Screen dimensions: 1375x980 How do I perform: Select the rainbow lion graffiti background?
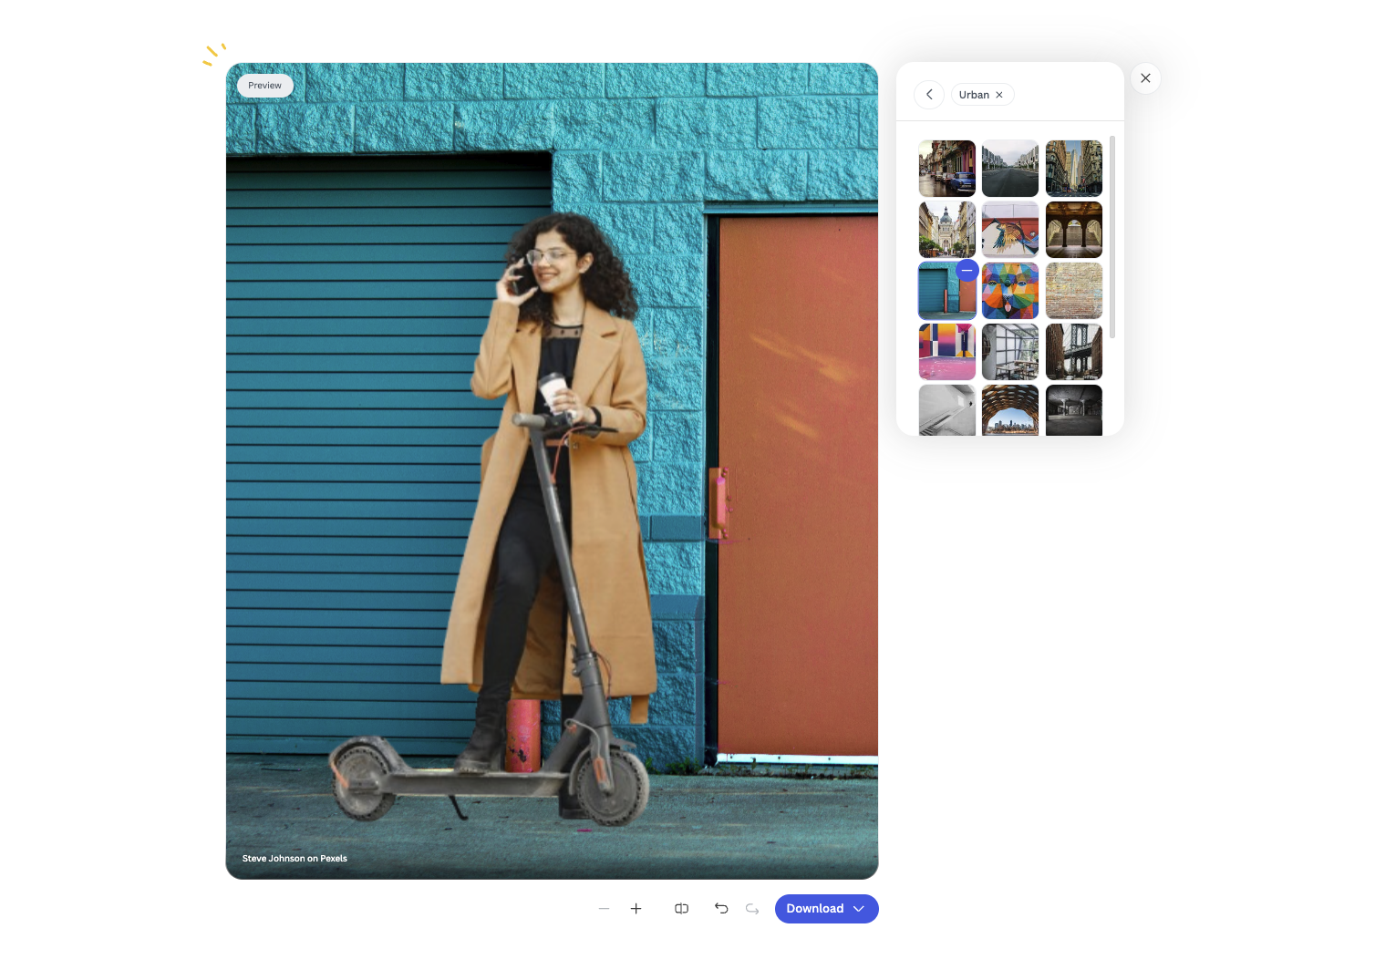point(1010,291)
